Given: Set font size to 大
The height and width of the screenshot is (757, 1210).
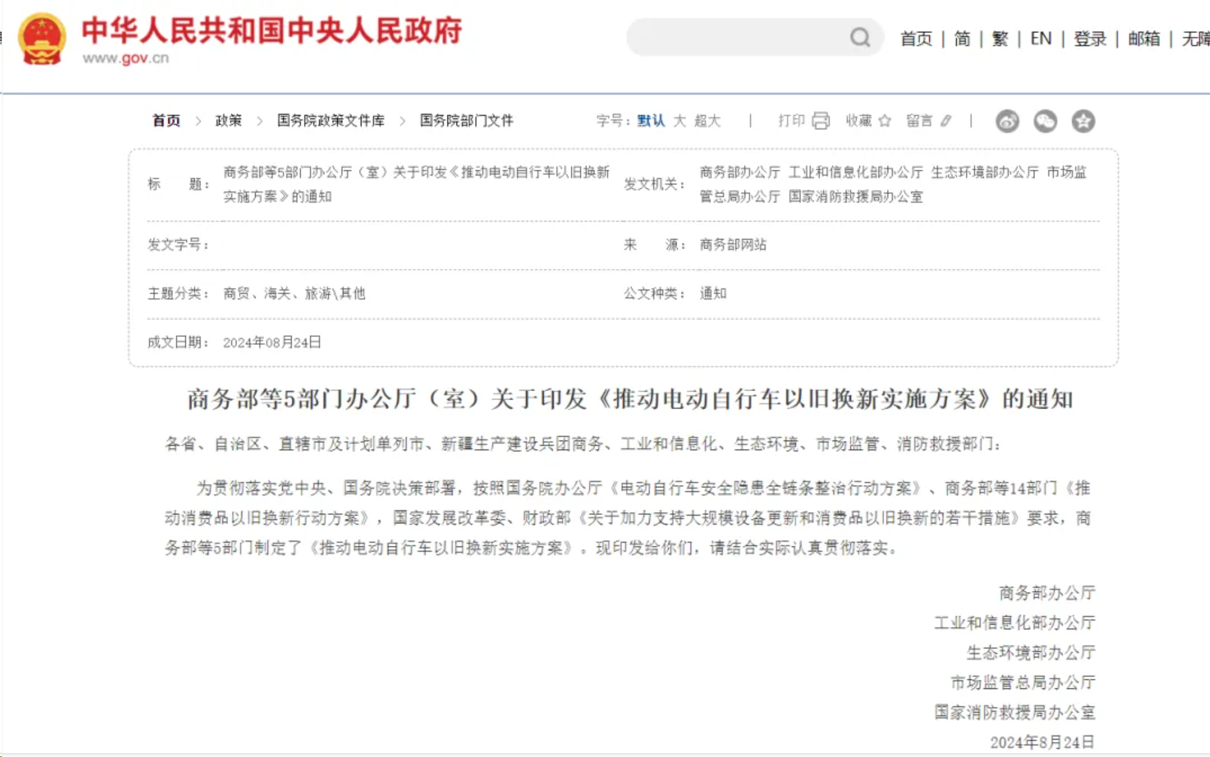Looking at the screenshot, I should pos(680,121).
